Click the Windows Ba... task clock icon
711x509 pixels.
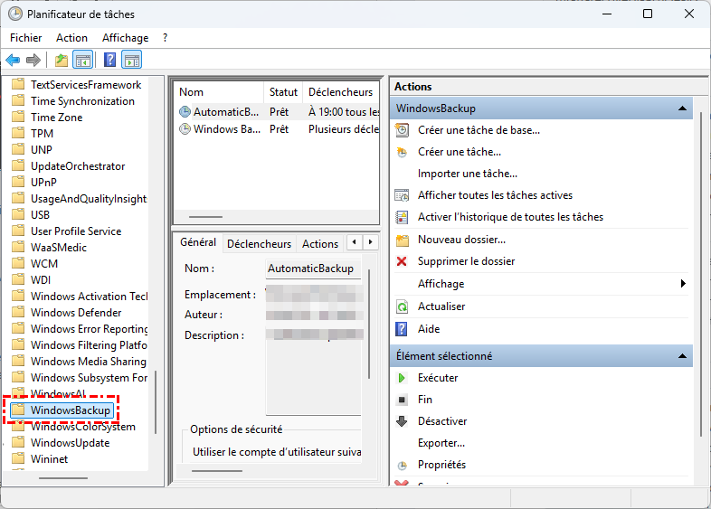185,129
